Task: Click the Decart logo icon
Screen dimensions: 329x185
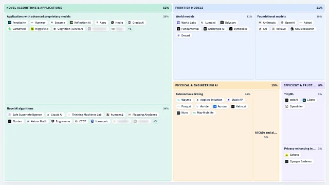Action: pyautogui.click(x=178, y=35)
